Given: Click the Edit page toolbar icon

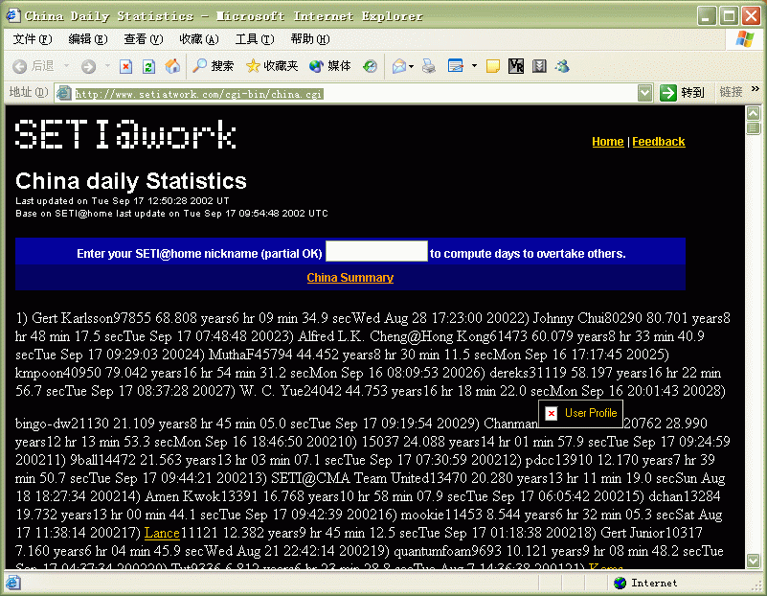Looking at the screenshot, I should [456, 66].
